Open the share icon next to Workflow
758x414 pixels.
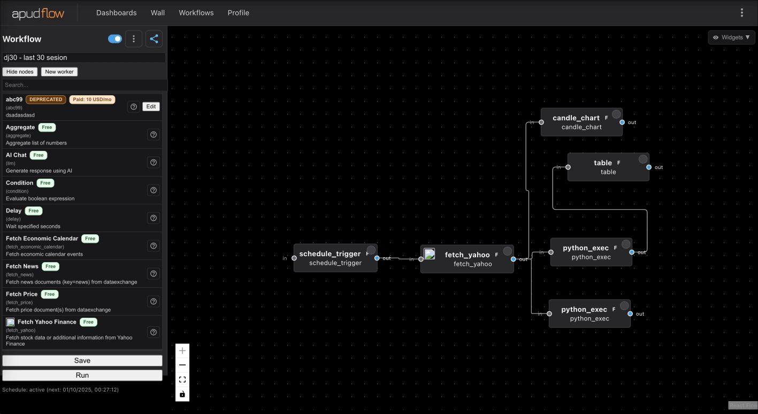[154, 39]
